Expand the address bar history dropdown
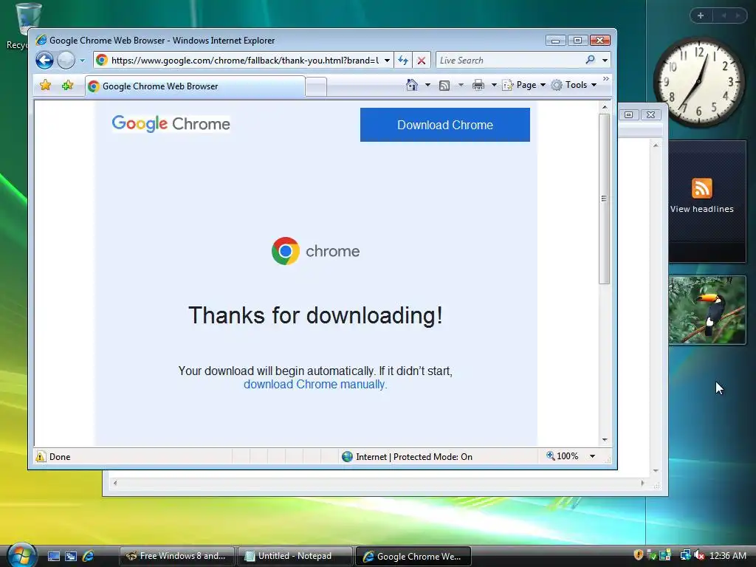Screen dimensions: 756x567 [x=387, y=61]
